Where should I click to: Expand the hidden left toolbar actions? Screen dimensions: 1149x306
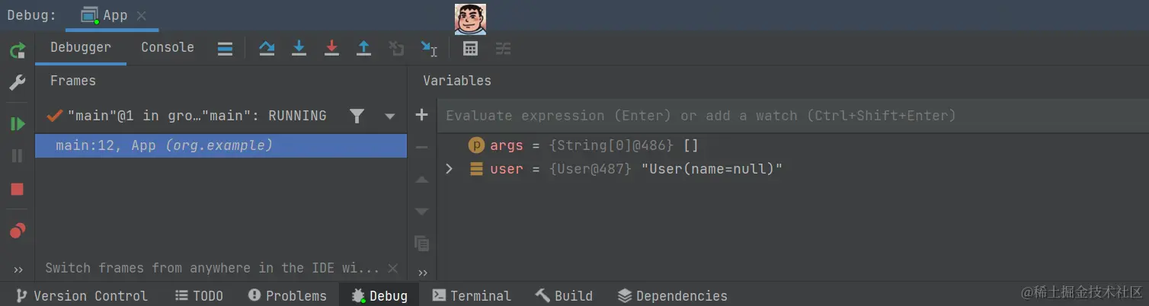[x=18, y=269]
